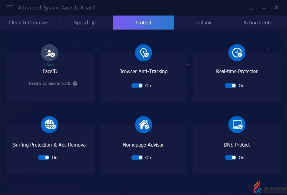Click the FaceID help question mark
287x195 pixels.
[x=75, y=83]
